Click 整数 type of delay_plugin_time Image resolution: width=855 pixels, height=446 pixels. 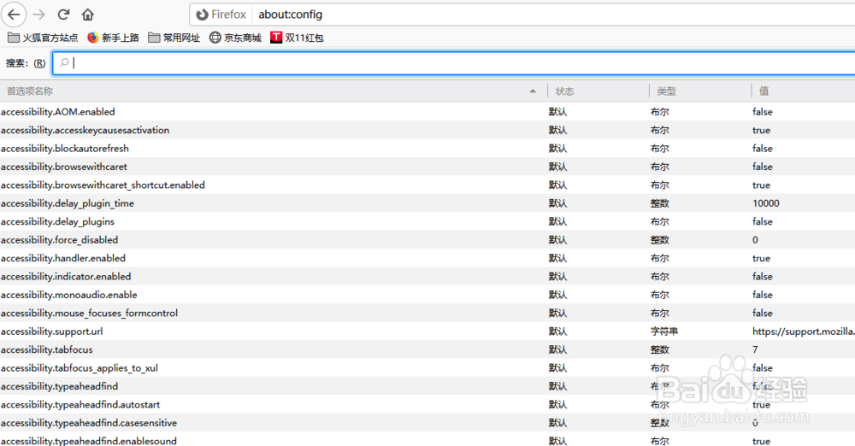tap(660, 202)
